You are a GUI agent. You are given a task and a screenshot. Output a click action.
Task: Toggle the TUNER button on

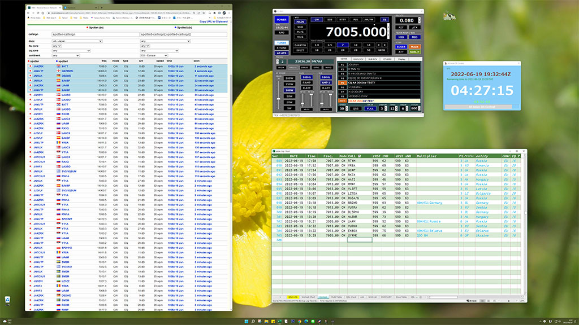click(281, 42)
